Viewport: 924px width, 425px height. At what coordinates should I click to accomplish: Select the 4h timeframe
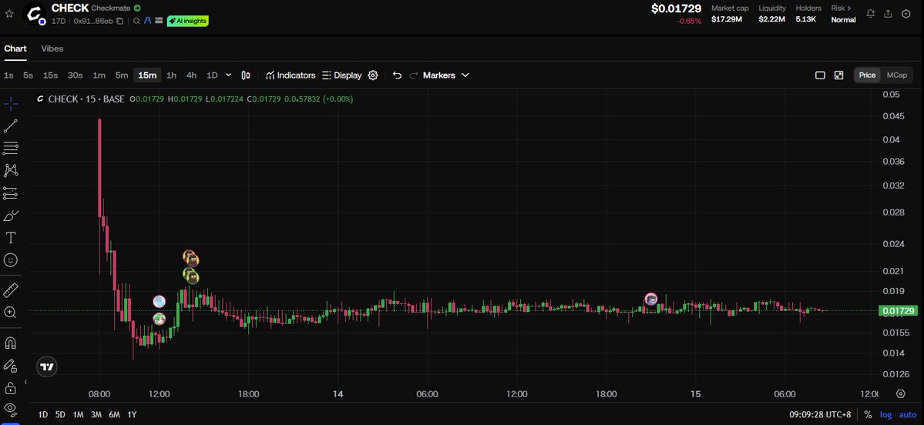tap(192, 75)
